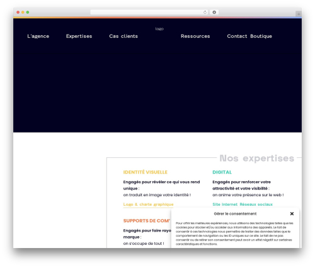Click the Nos expertises title
This screenshot has width=315, height=267.
coord(256,158)
